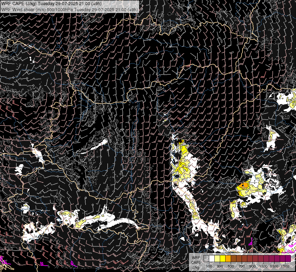Click the legend value 1500
296x272 pixels.
(x=285, y=266)
